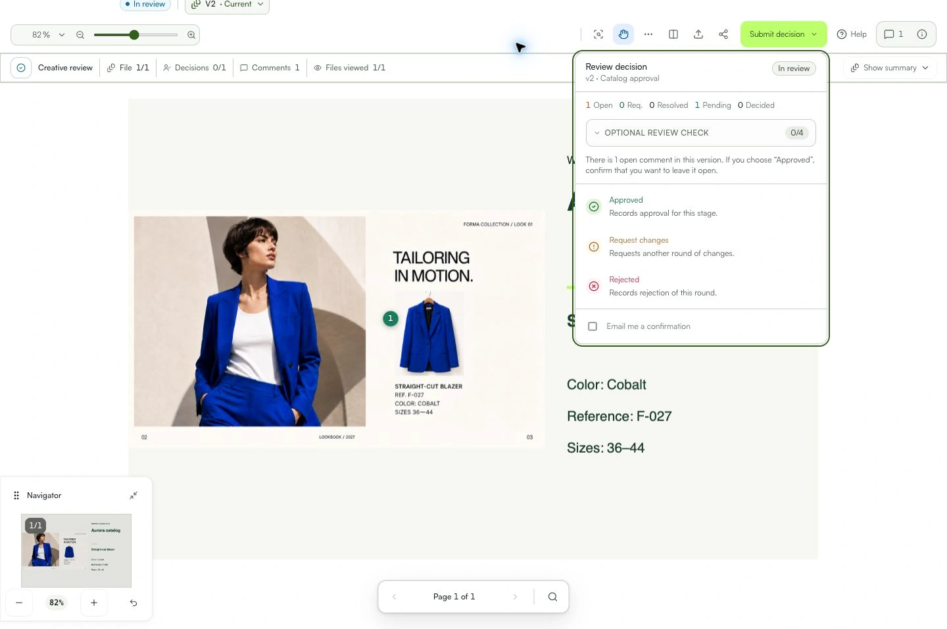Expand the Optional Review Check section
The width and height of the screenshot is (947, 629).
click(701, 133)
